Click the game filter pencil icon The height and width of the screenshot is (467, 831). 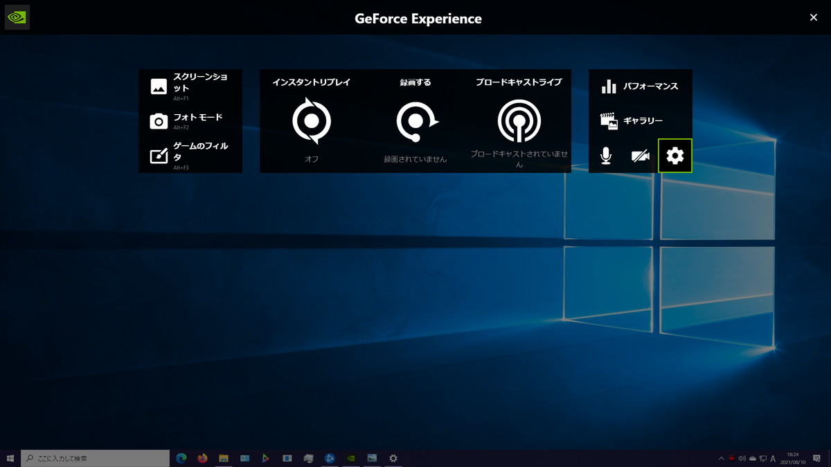tap(159, 156)
